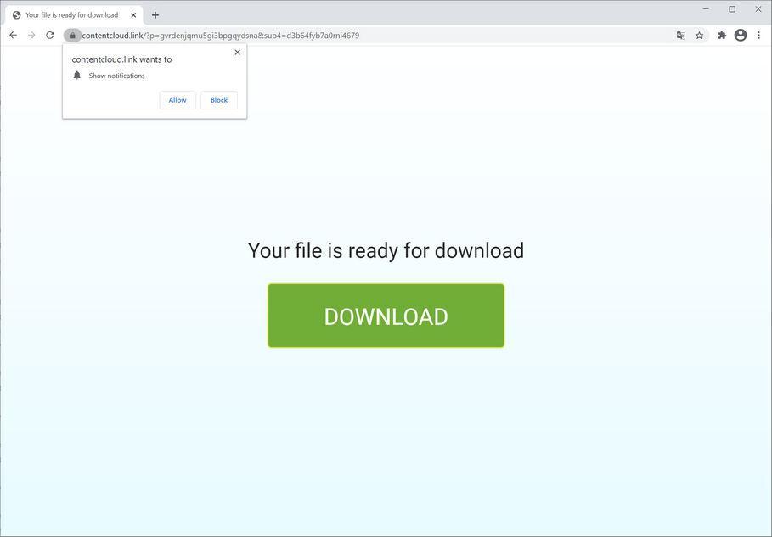
Task: Click the site security padlock icon
Action: coord(72,35)
